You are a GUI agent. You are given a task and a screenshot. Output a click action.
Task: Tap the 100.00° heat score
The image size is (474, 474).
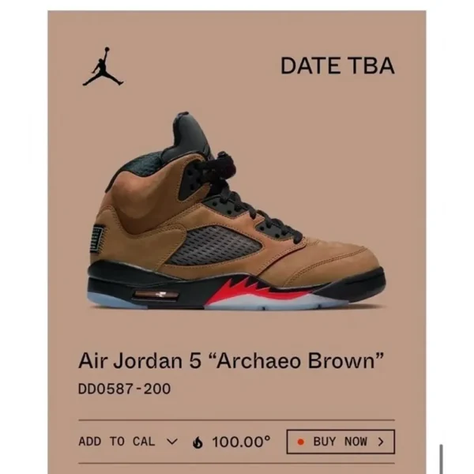pos(241,442)
